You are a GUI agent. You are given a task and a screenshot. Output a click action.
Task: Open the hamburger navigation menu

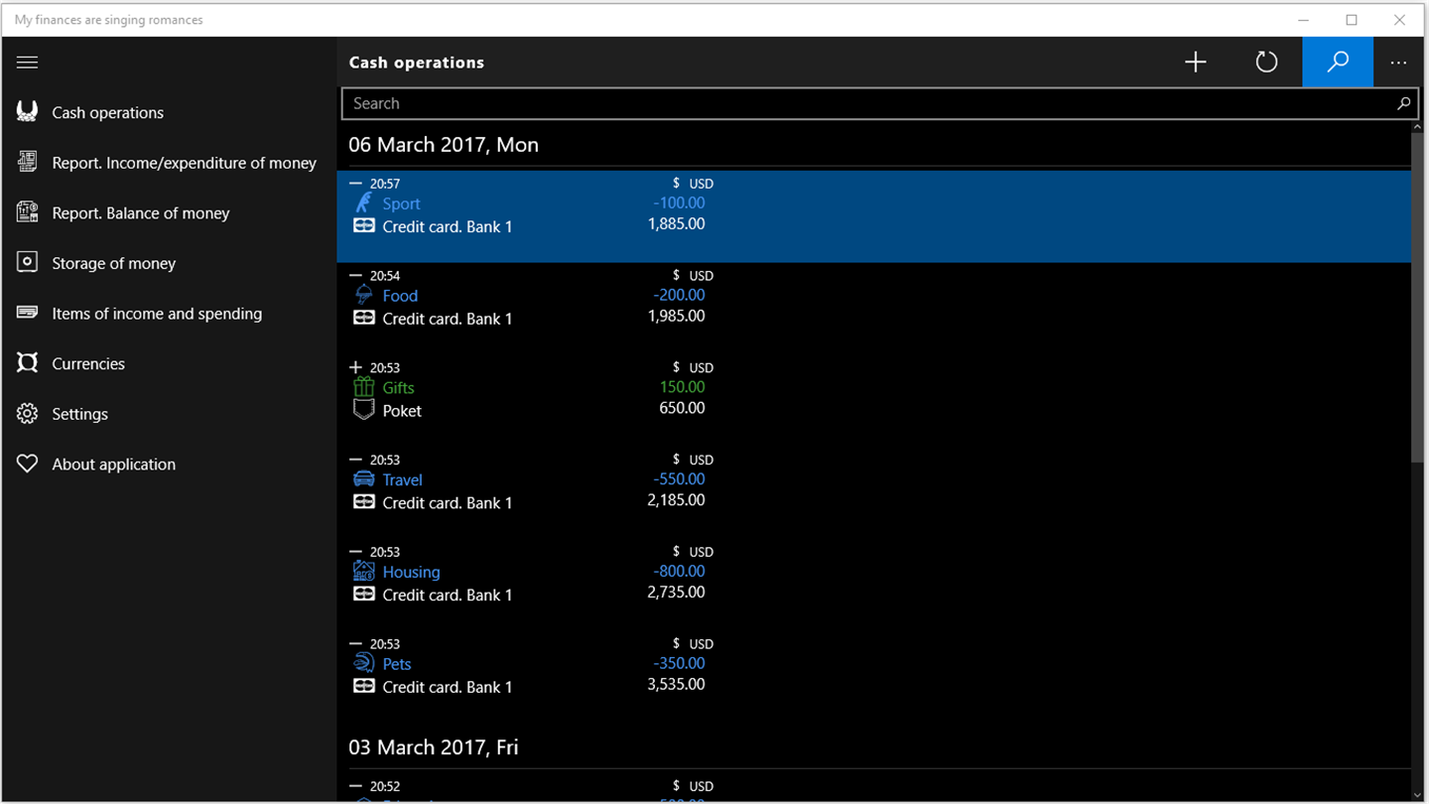point(27,63)
